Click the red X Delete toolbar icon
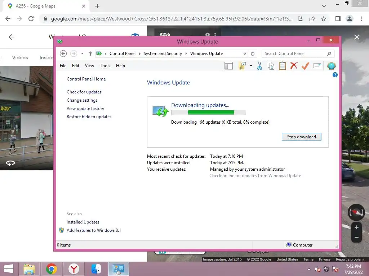Viewport: 369px width, 276px height. click(x=294, y=66)
